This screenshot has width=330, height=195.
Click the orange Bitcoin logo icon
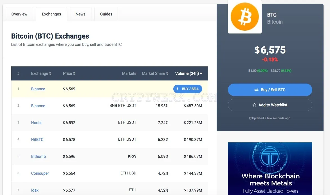244,17
